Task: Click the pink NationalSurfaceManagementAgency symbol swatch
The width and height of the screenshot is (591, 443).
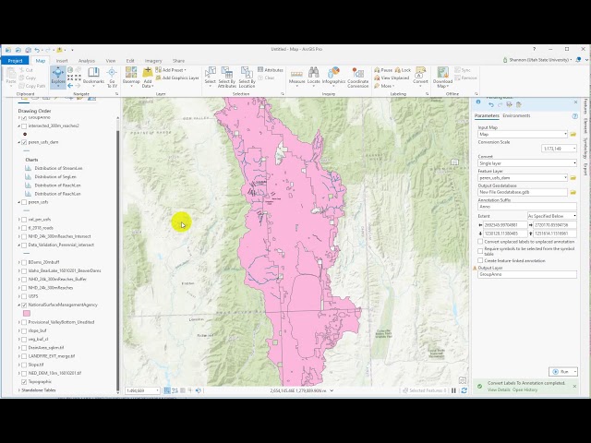Action: [27, 314]
